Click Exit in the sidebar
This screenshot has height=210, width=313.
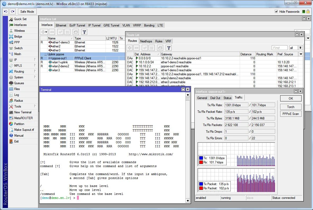point(16,141)
